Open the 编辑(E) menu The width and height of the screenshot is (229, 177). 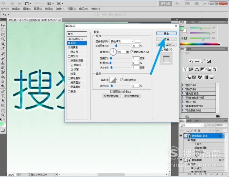[x=16, y=9]
